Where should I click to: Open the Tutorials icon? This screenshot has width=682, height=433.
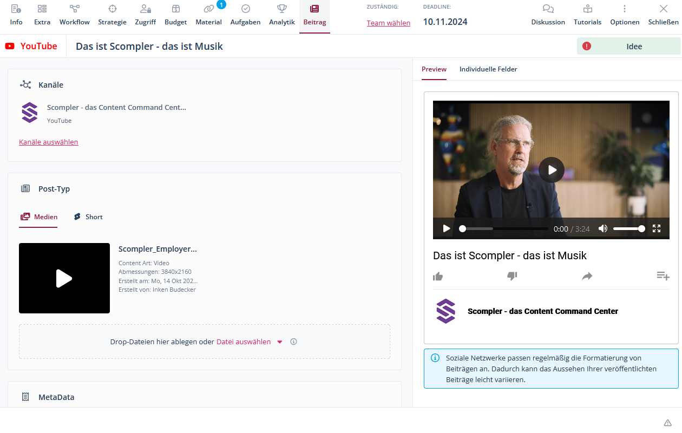pos(587,9)
